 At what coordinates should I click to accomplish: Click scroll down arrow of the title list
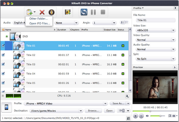click(x=130, y=91)
